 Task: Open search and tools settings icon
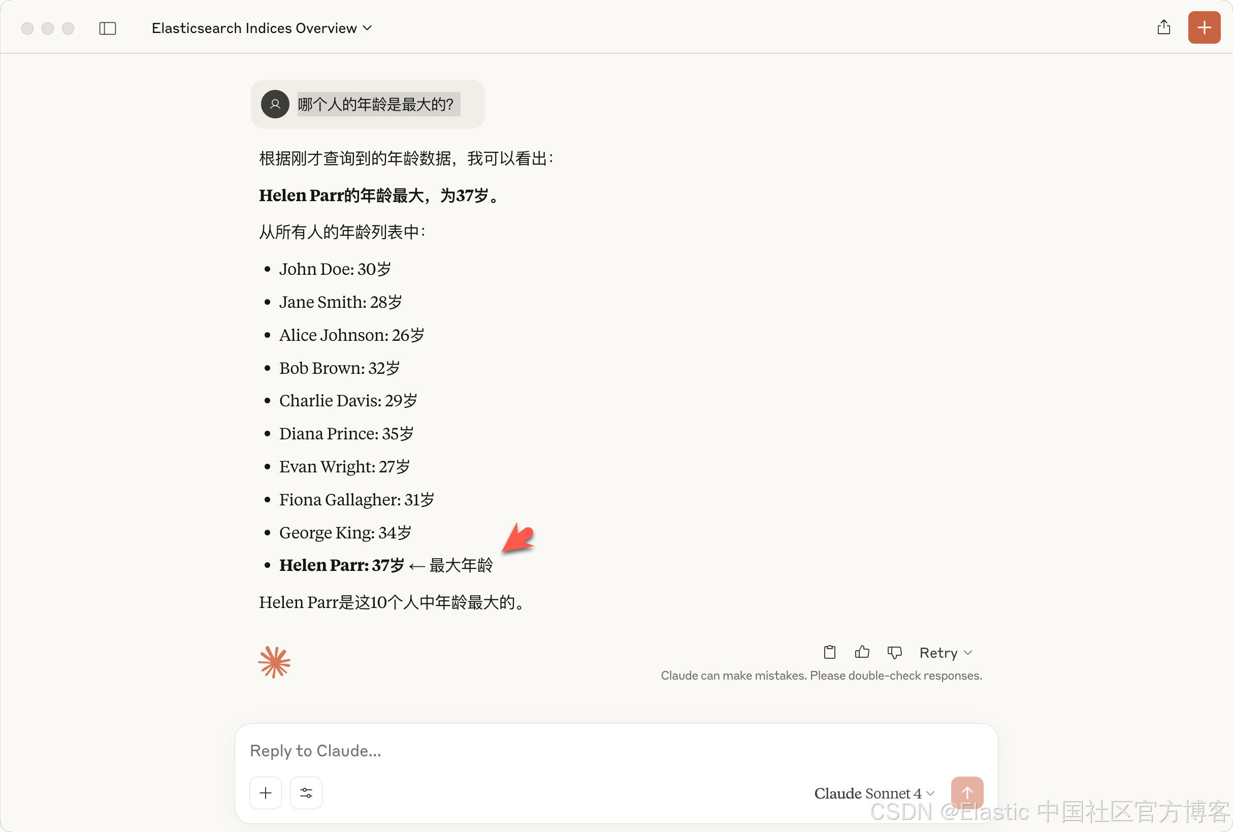coord(306,793)
